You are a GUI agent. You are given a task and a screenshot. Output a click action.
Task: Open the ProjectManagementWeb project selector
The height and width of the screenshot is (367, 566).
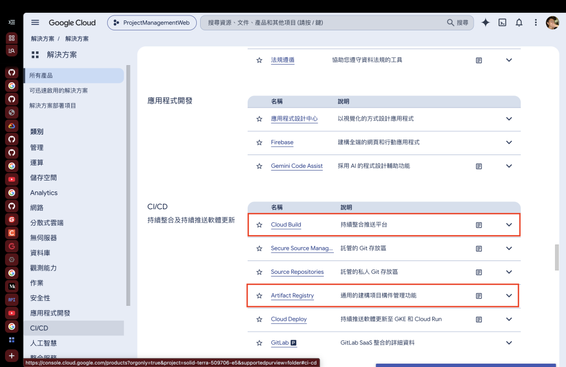[x=152, y=23]
